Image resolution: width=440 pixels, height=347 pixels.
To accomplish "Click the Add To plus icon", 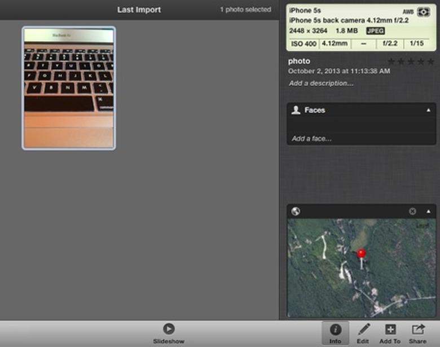I will (390, 333).
